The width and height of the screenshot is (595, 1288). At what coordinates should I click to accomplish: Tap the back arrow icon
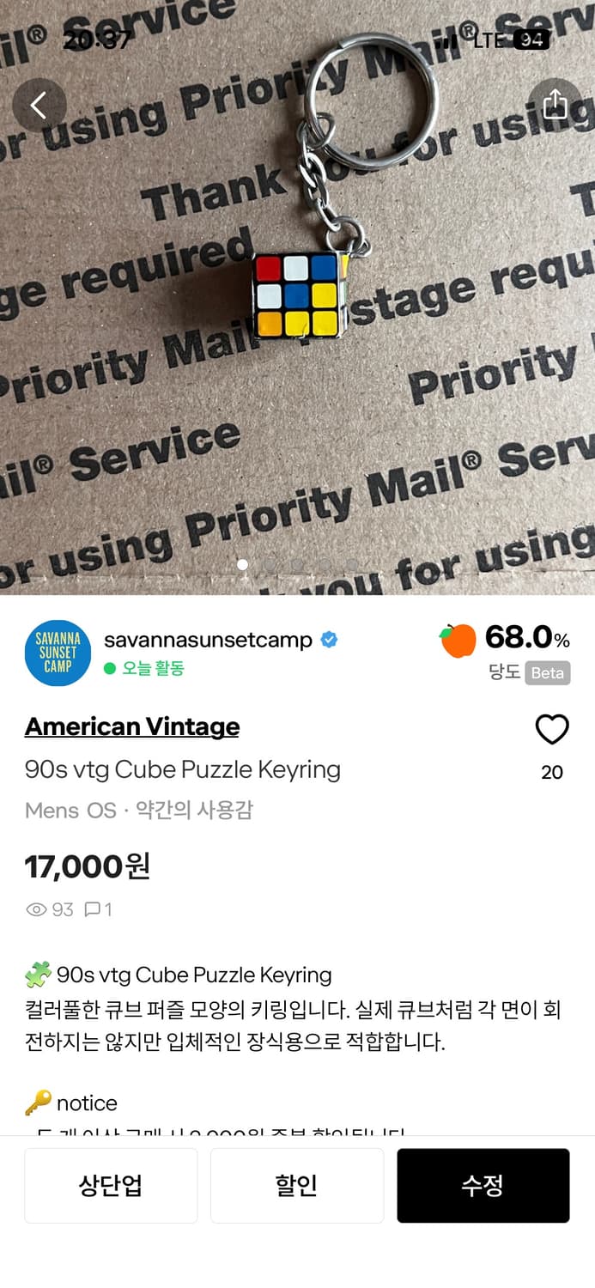pos(39,105)
